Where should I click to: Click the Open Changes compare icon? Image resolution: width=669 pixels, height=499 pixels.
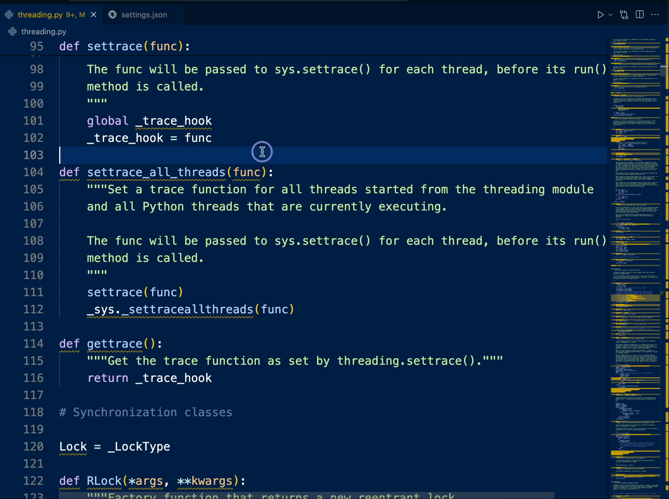click(624, 15)
